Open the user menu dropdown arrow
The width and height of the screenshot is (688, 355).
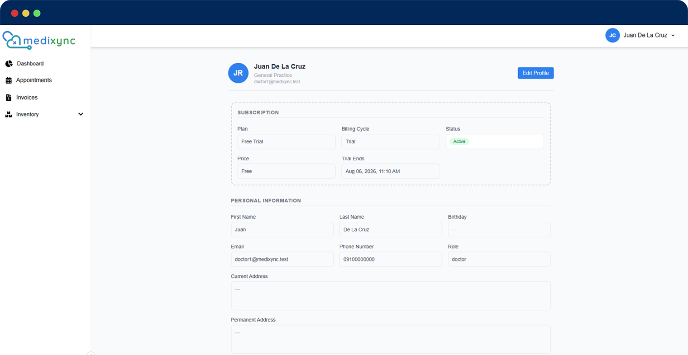coord(673,35)
